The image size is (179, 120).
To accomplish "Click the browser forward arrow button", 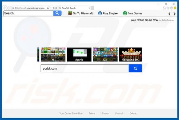I will (9, 8).
